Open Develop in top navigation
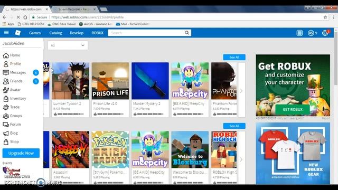338x190 pixels. tap(77, 33)
